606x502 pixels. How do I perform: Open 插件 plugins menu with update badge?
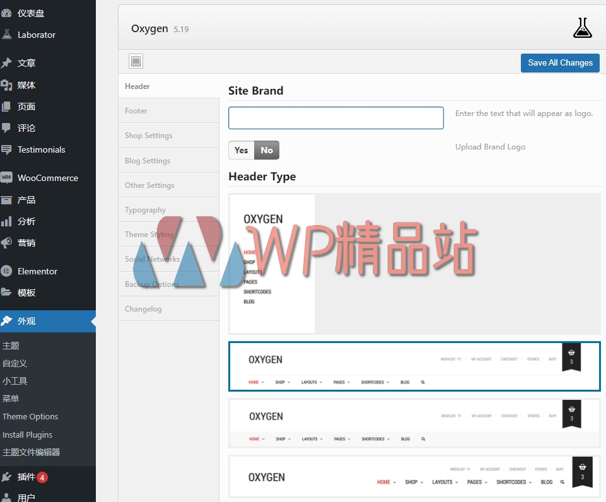tap(26, 477)
